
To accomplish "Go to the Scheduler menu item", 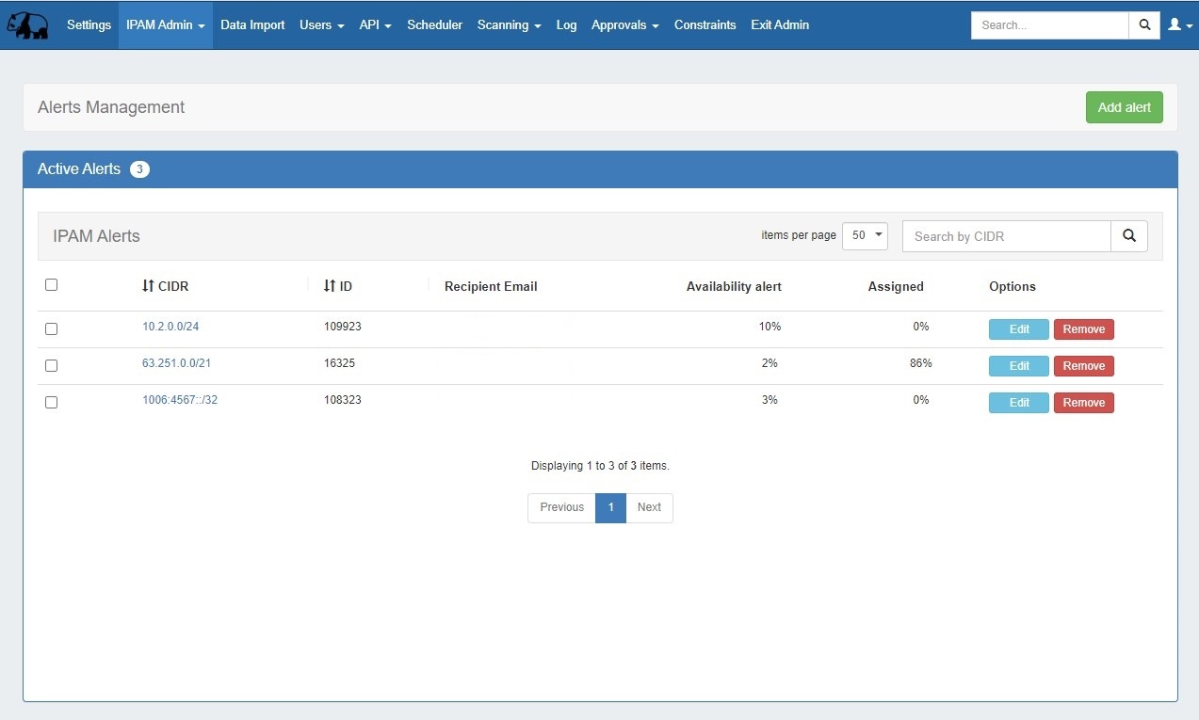I will tap(434, 25).
